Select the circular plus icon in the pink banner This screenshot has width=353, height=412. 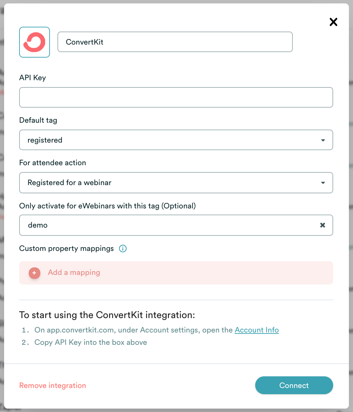pyautogui.click(x=34, y=273)
